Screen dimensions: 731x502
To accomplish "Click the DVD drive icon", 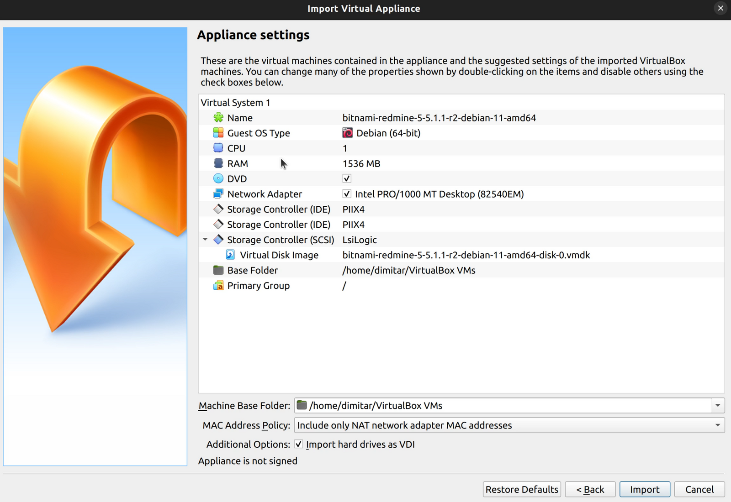I will [x=217, y=178].
